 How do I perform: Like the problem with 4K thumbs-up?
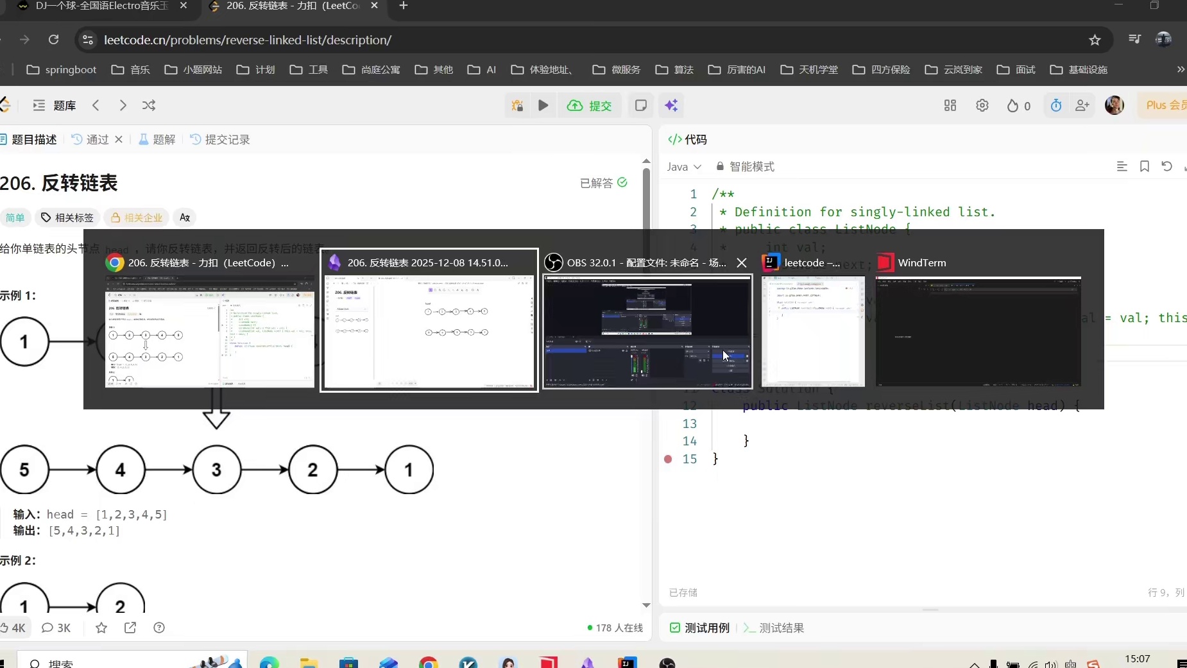(13, 628)
